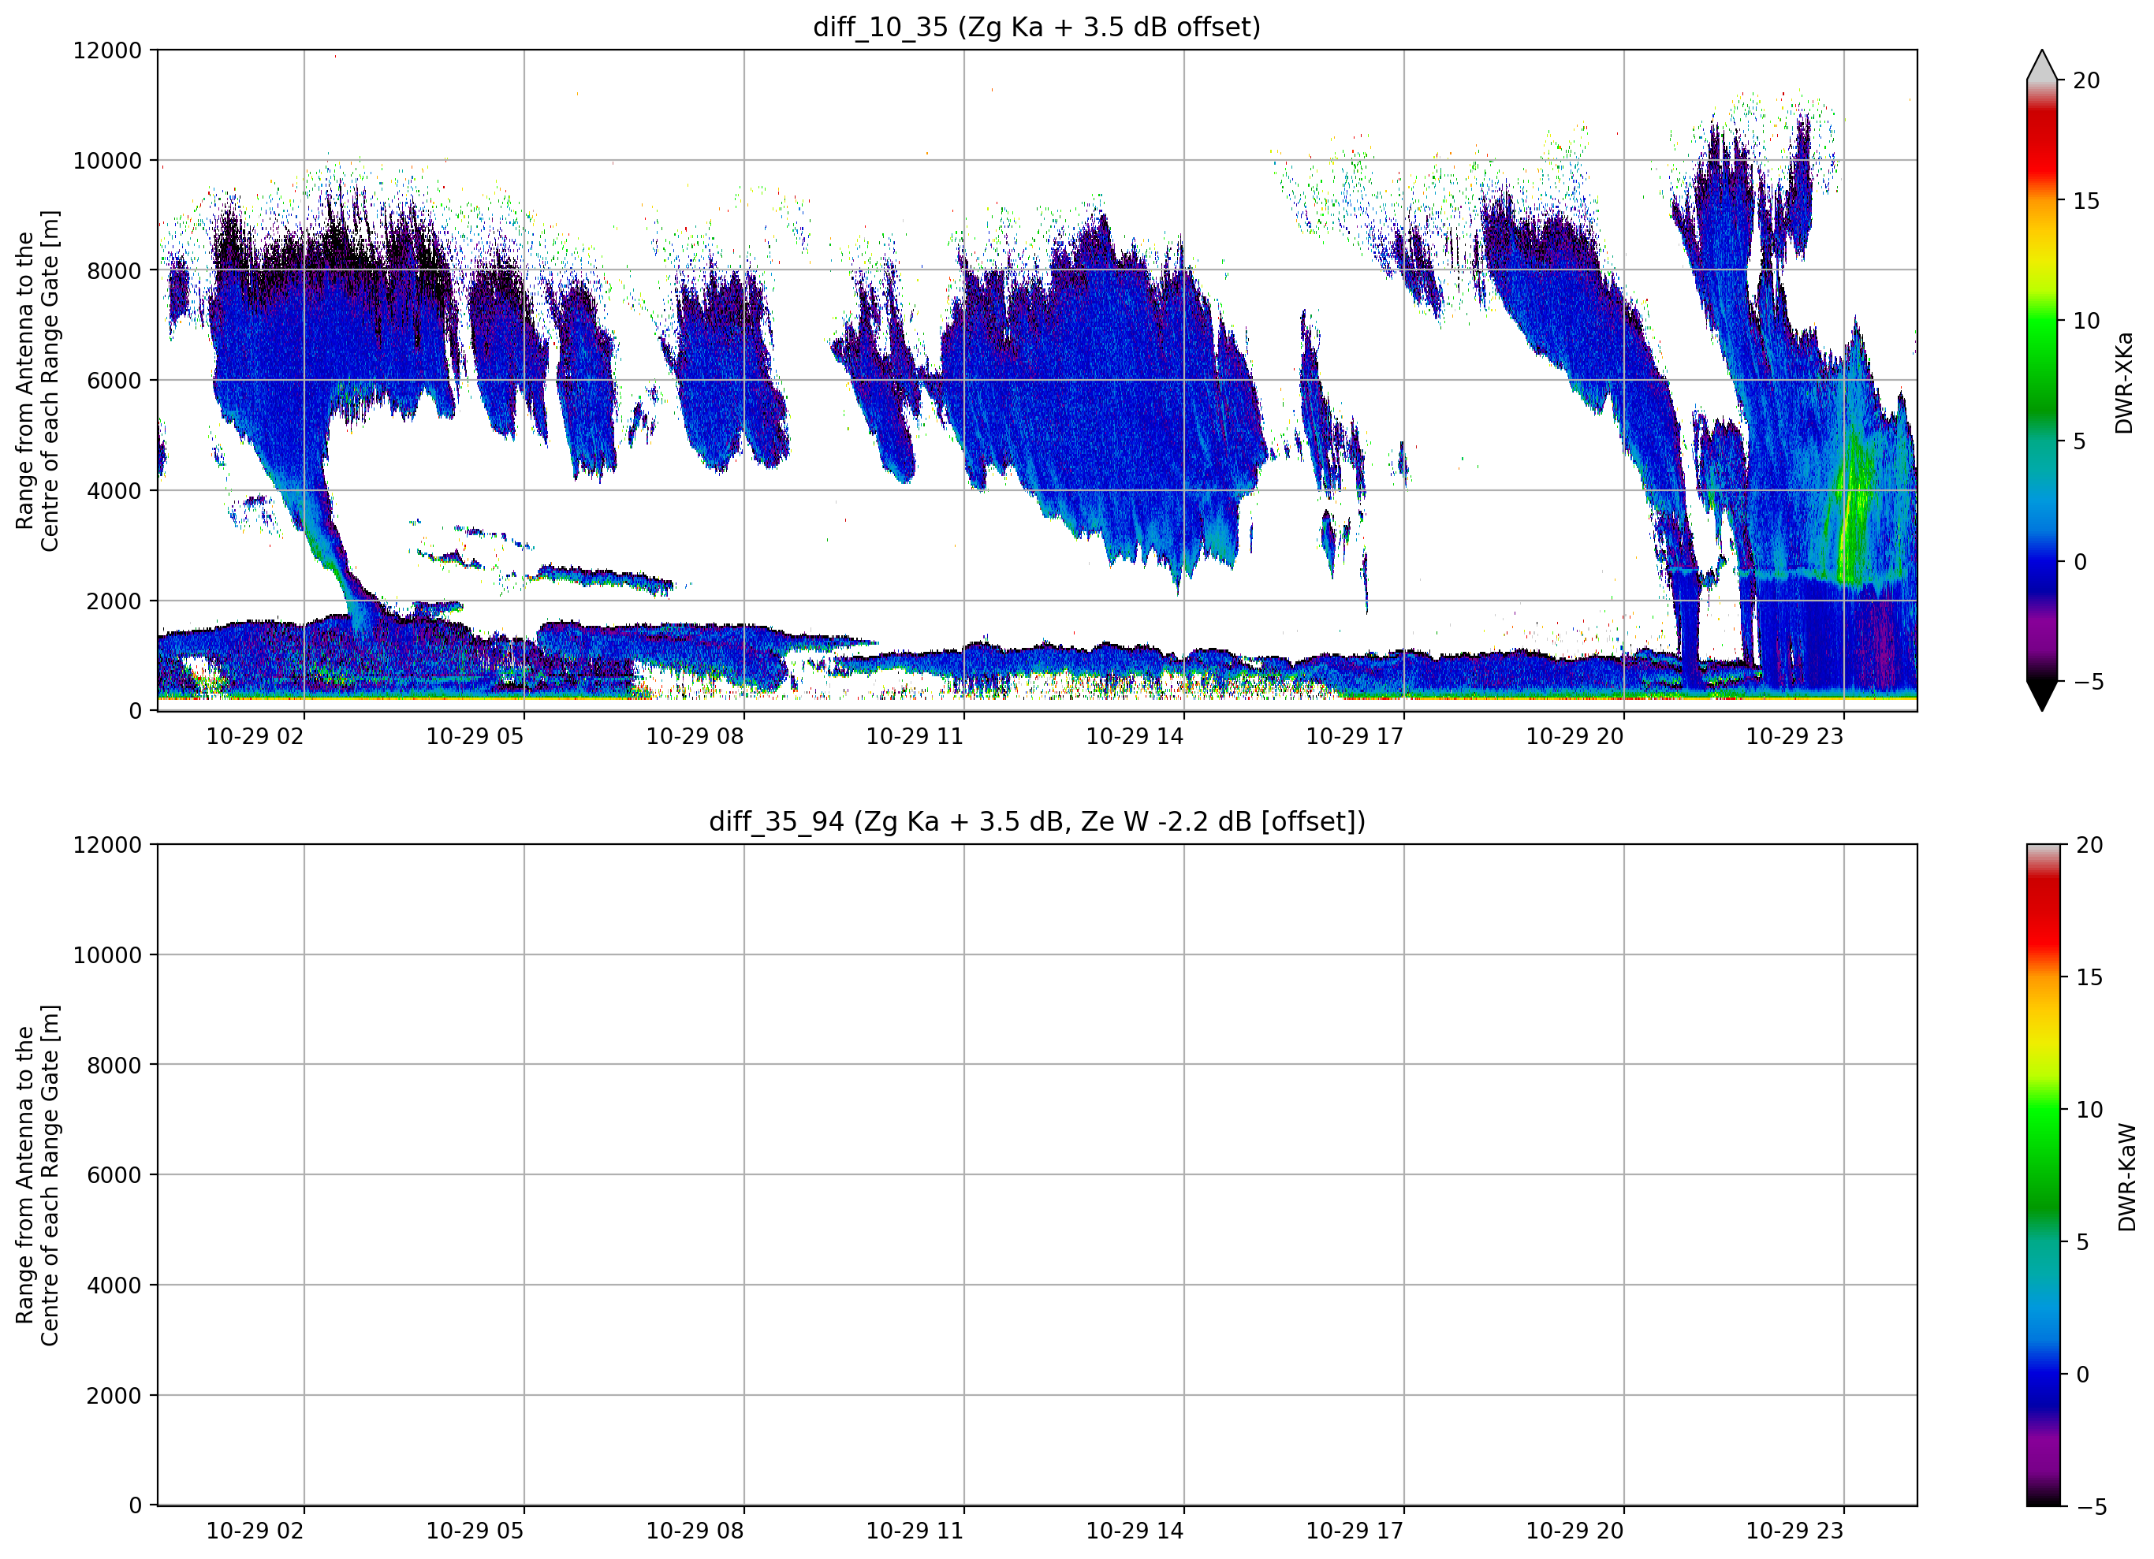Click the top plot x-tick label '10-29 14'
This screenshot has width=2154, height=1559.
tap(1134, 737)
